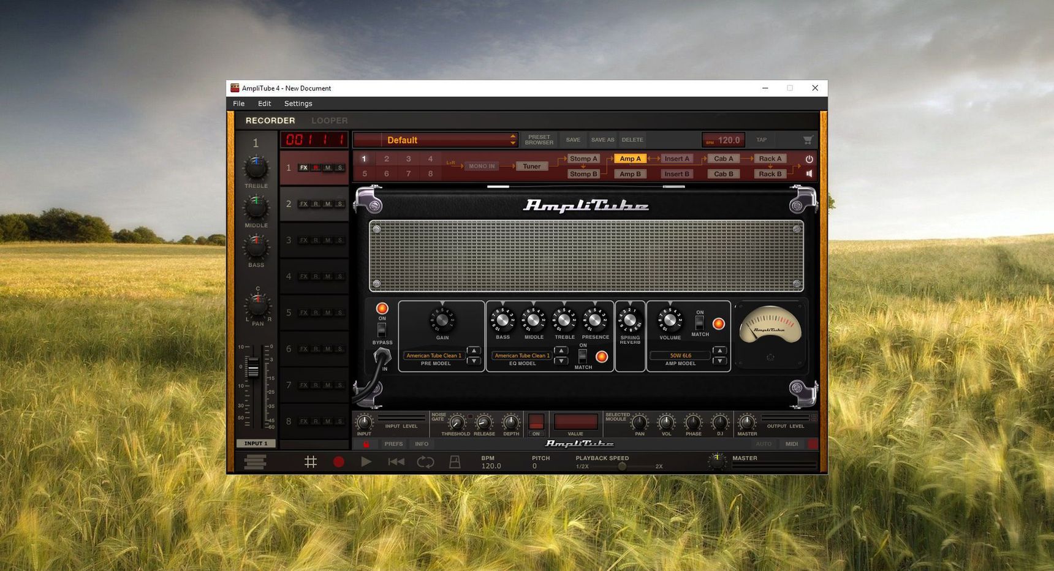Select next AMP MODEL with down arrow
The image size is (1054, 571).
(x=720, y=361)
